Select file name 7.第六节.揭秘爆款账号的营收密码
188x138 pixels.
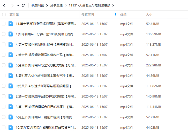[45, 55]
